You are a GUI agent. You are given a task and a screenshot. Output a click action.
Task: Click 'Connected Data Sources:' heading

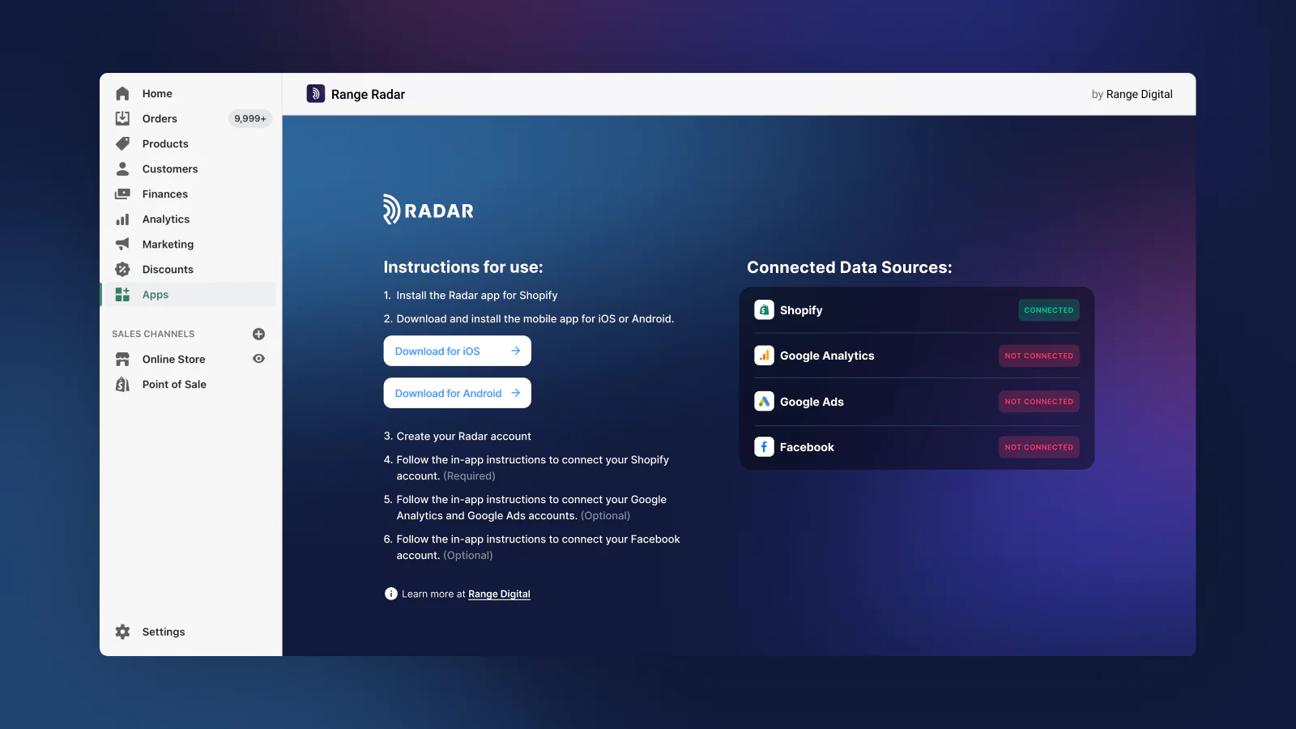pyautogui.click(x=850, y=267)
